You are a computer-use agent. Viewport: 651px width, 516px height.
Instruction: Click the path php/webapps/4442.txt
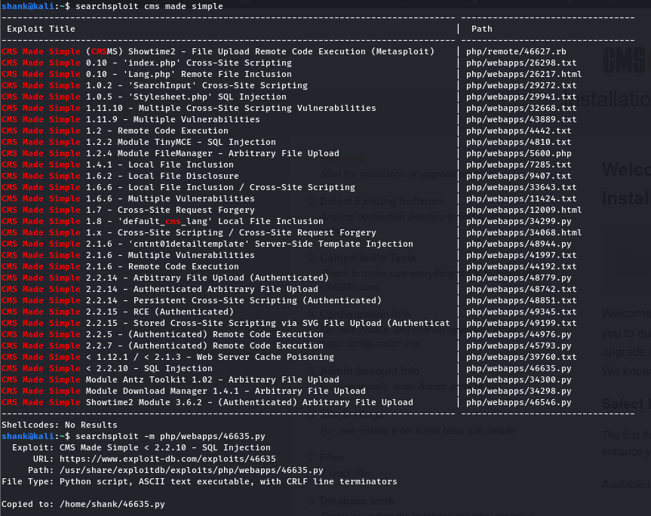point(518,131)
